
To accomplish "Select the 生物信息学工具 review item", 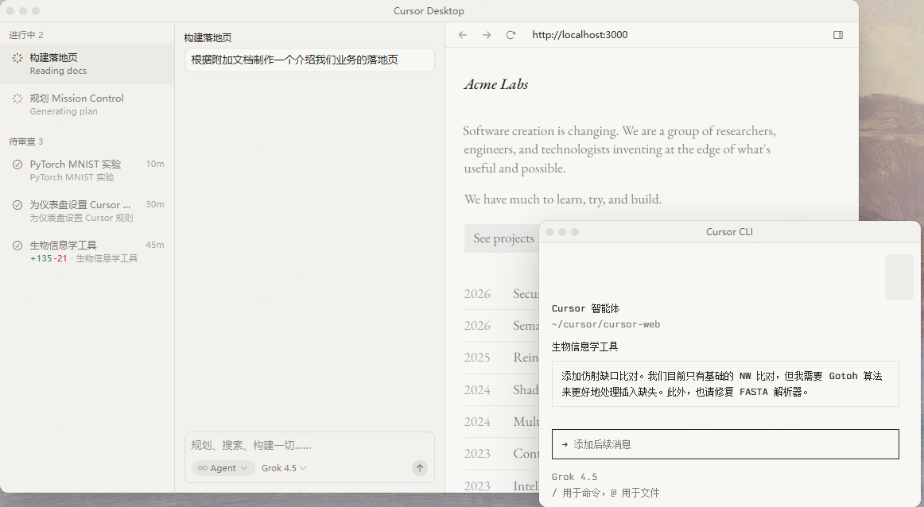I will 87,251.
